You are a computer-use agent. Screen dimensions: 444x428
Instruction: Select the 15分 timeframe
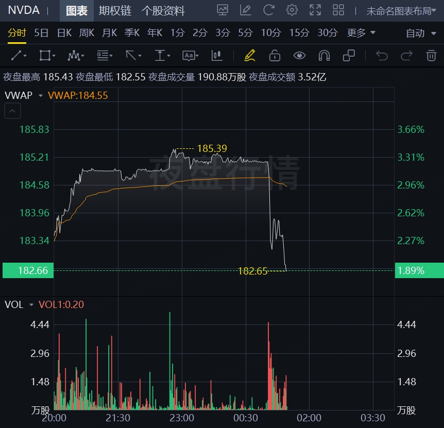299,33
